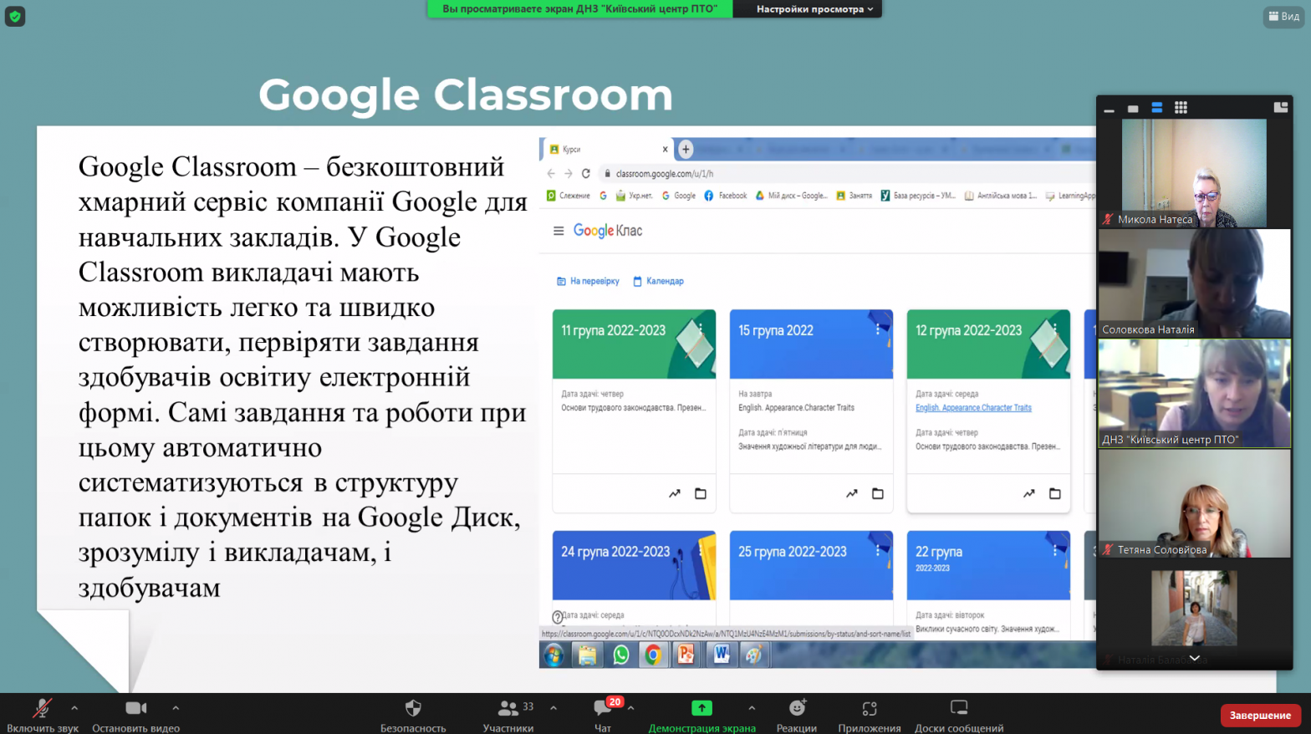1311x734 pixels.
Task: Switch video panel to grid gallery view
Action: [1181, 108]
